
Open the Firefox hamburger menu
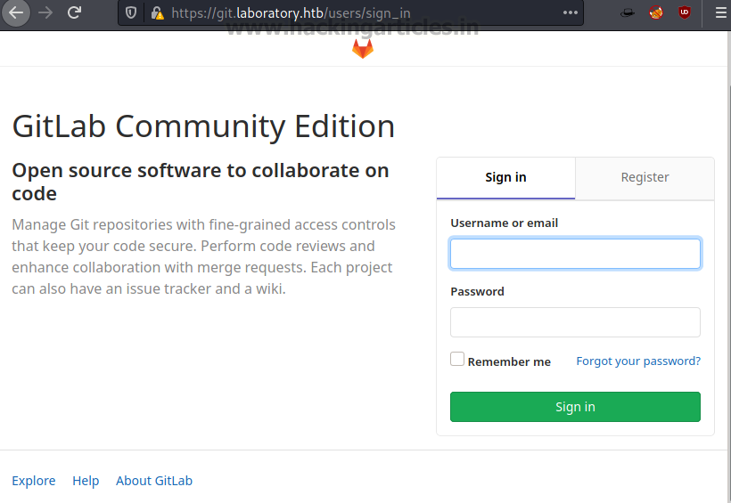pos(720,12)
